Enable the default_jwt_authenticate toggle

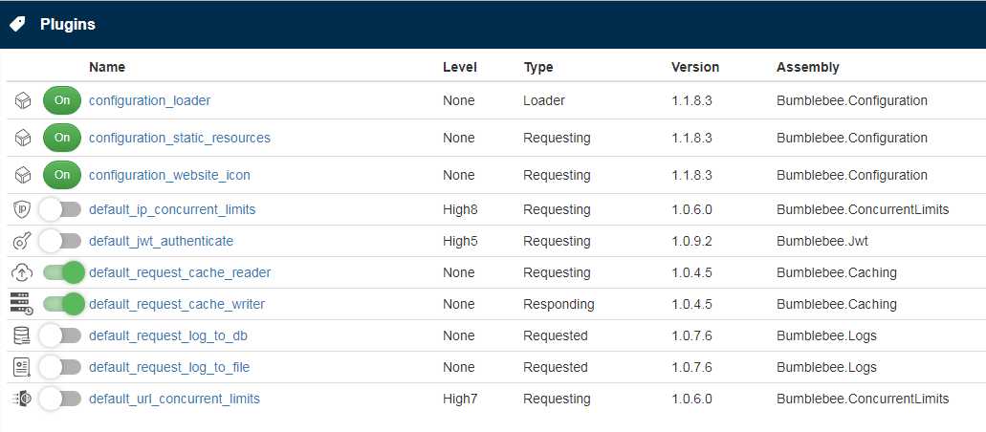pos(61,241)
